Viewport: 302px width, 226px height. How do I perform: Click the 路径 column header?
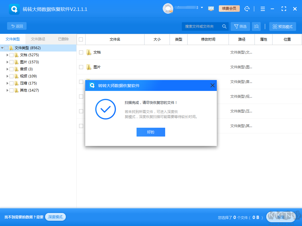[x=242, y=39]
